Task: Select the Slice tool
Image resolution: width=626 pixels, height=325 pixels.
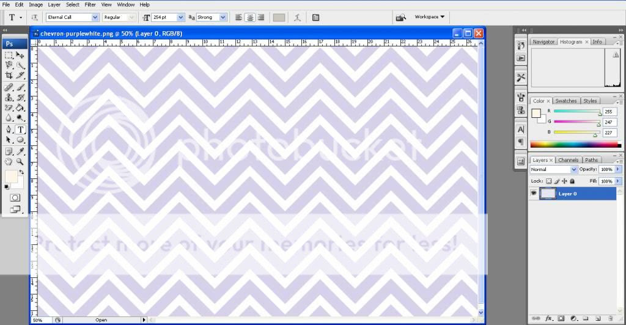Action: 20,75
